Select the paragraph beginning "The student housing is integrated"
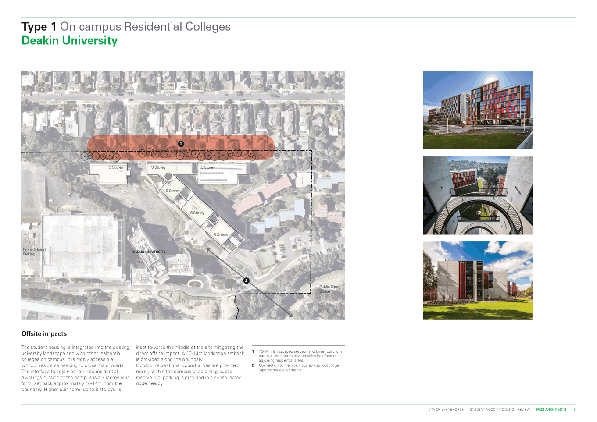 click(75, 369)
